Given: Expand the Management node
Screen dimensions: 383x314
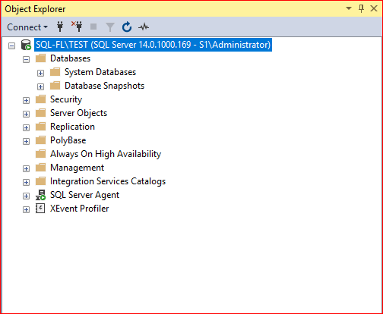Looking at the screenshot, I should point(26,168).
